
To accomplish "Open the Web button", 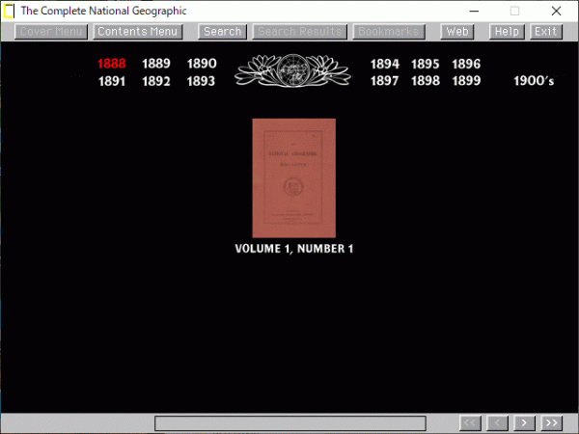I will click(x=457, y=32).
